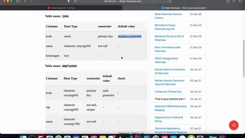Screen dimensions: 245x138
Task: Open Transitive dependency dengan Embedded Mapping link
Action: point(170,130)
